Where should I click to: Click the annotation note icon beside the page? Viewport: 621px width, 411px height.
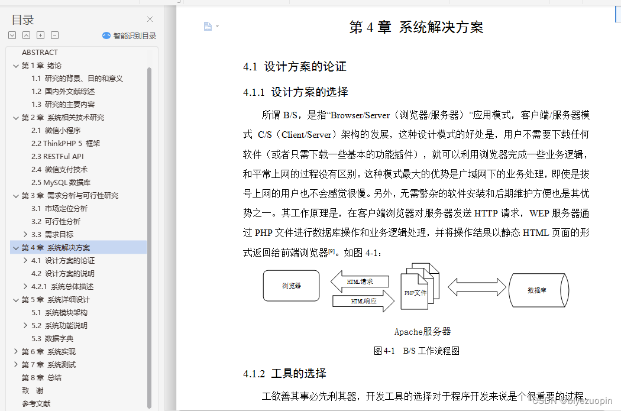207,26
